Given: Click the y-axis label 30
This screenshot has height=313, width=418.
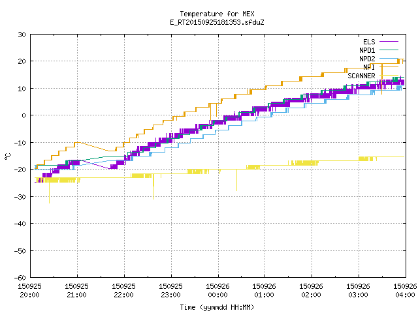Looking at the screenshot, I should pos(22,35).
